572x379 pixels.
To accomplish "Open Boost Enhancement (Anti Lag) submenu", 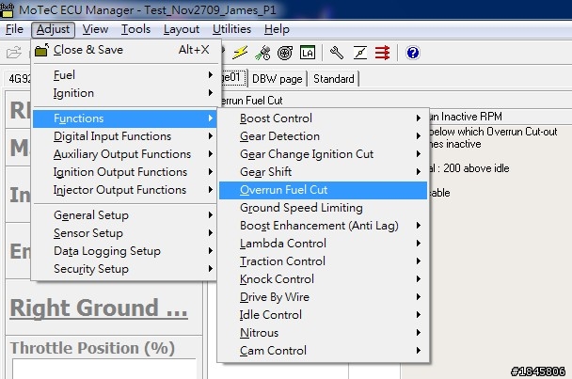I will [x=323, y=226].
